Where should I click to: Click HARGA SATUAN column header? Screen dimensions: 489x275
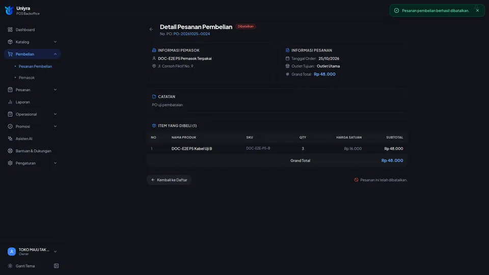tap(348, 137)
